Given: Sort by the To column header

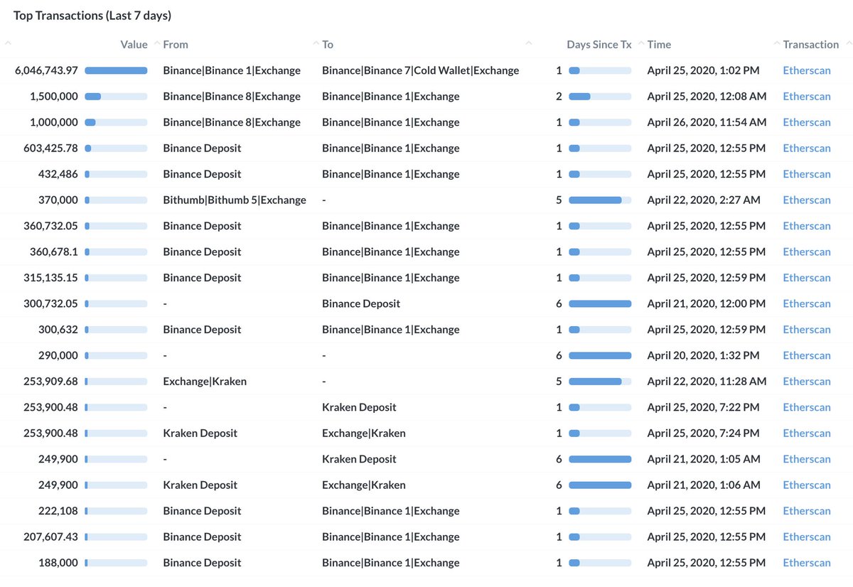Looking at the screenshot, I should [x=328, y=44].
